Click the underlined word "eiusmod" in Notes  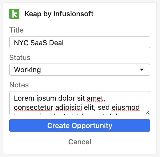tap(126, 107)
